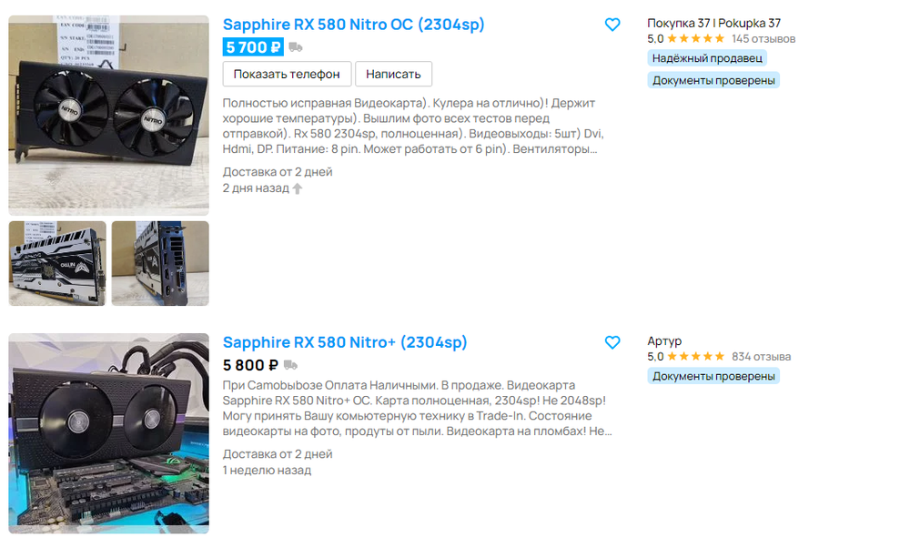Viewport: 910px width, 538px height.
Task: Open 'Sapphire RX 580 Nitro OC (2304sp)' title link
Action: coord(353,25)
